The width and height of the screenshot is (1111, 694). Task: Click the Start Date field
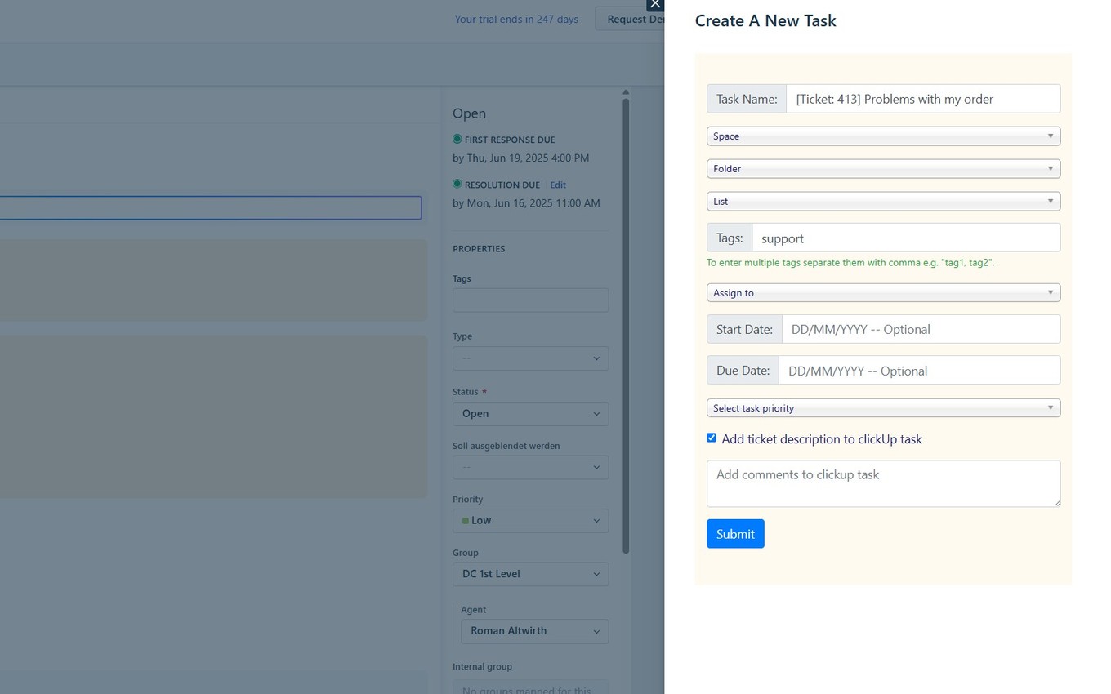click(x=921, y=329)
